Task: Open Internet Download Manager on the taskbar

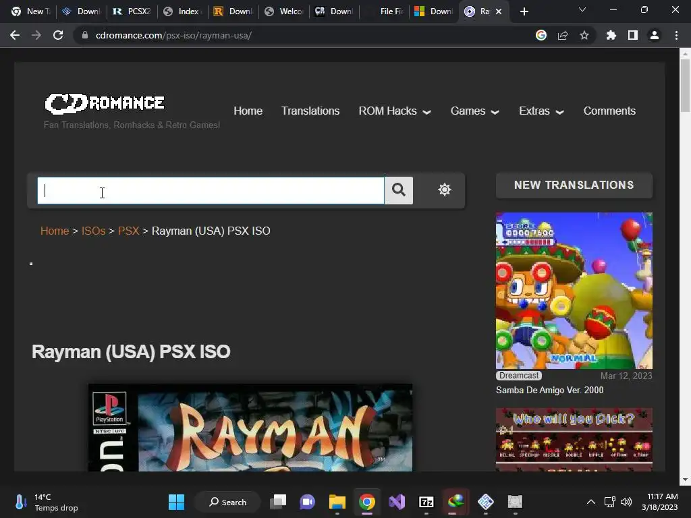Action: coord(455,502)
